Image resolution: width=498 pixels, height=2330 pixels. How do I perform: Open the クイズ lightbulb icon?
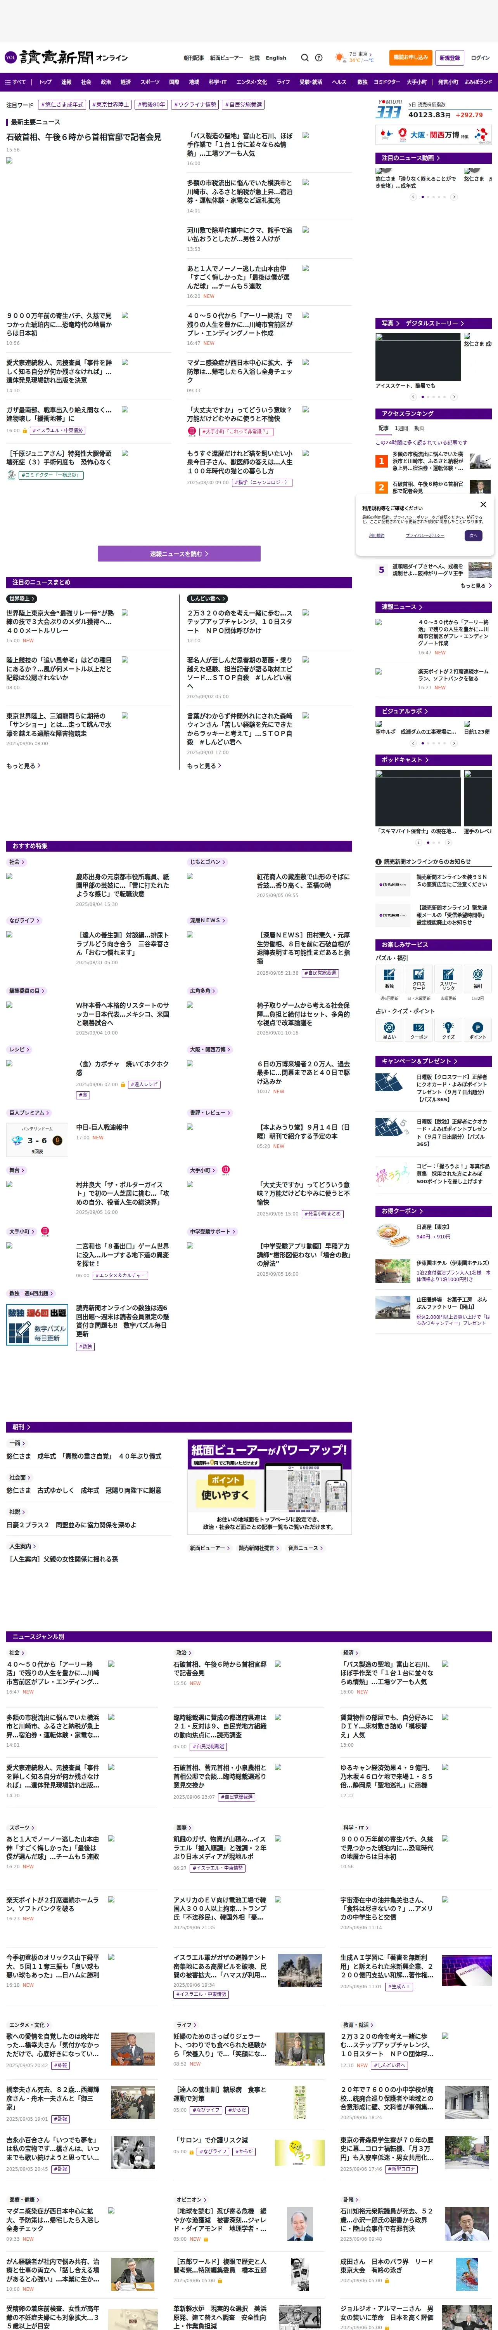pyautogui.click(x=448, y=1028)
